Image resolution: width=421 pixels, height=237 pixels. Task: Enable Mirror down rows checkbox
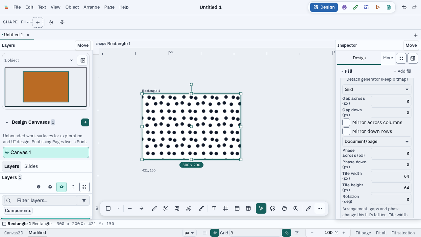coord(346,131)
